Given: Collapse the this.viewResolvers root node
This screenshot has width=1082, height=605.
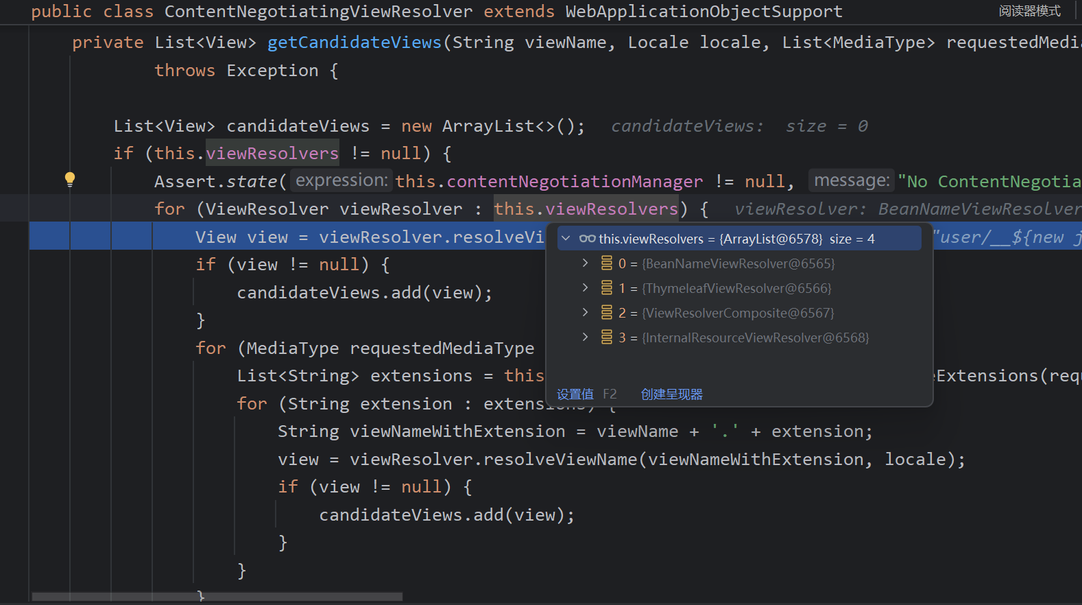Looking at the screenshot, I should pyautogui.click(x=566, y=239).
